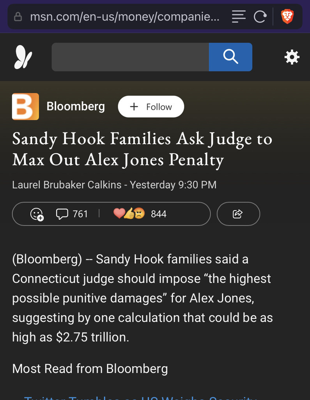
Task: Open the Brave Shields lion icon
Action: pyautogui.click(x=287, y=16)
